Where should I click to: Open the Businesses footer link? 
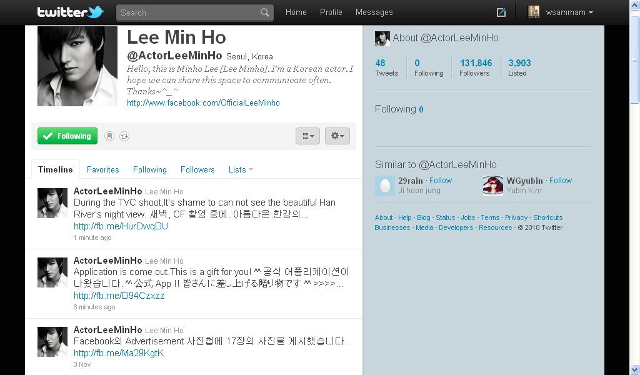(392, 227)
